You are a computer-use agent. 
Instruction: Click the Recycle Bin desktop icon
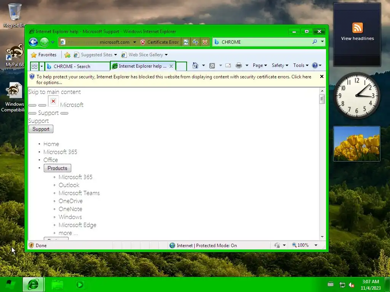pos(14,15)
